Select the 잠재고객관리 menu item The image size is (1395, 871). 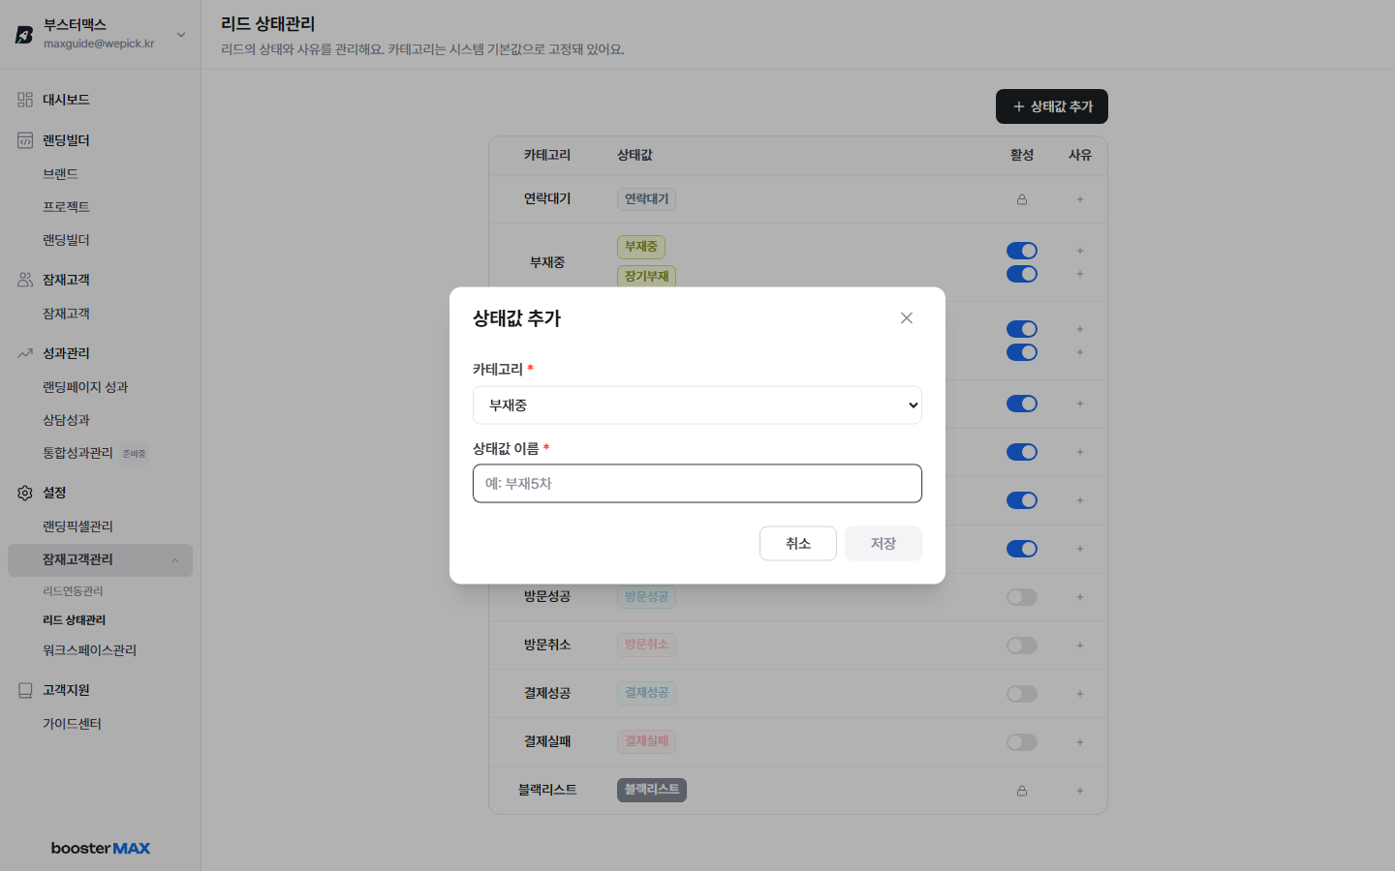[100, 560]
